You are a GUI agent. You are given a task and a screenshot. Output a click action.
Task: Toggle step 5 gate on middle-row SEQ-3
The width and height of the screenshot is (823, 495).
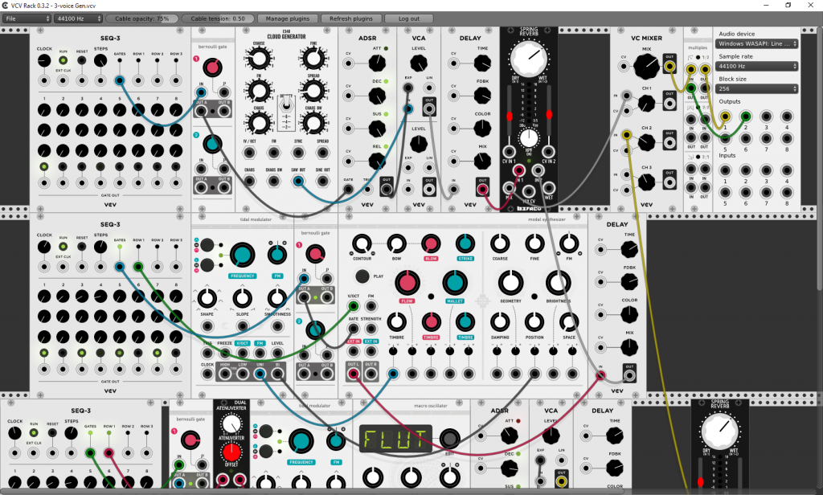(120, 353)
